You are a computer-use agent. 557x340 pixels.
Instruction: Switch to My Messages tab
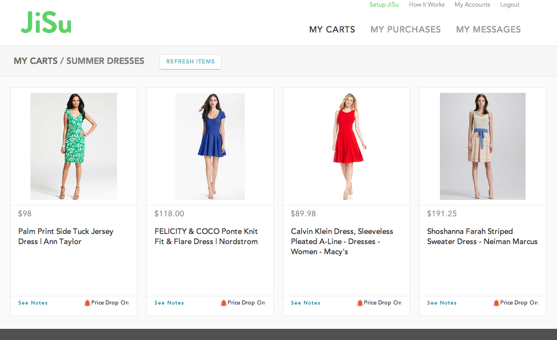point(488,29)
